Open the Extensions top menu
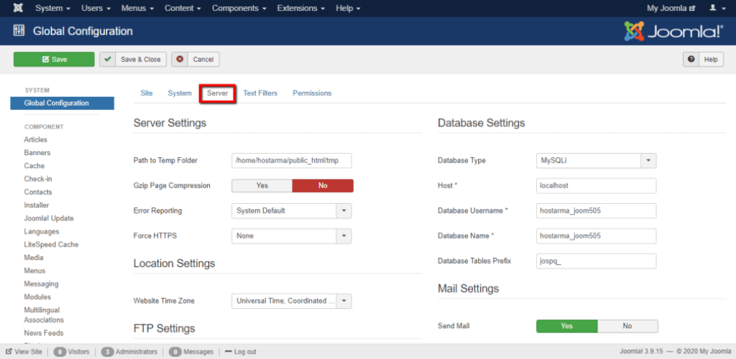 (301, 8)
